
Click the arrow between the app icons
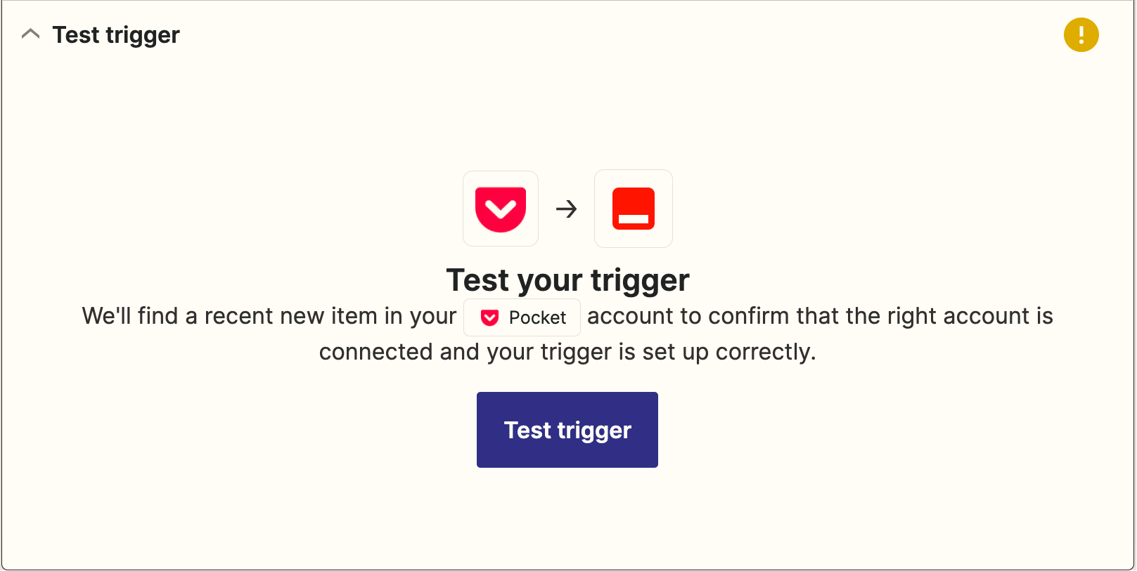point(566,209)
